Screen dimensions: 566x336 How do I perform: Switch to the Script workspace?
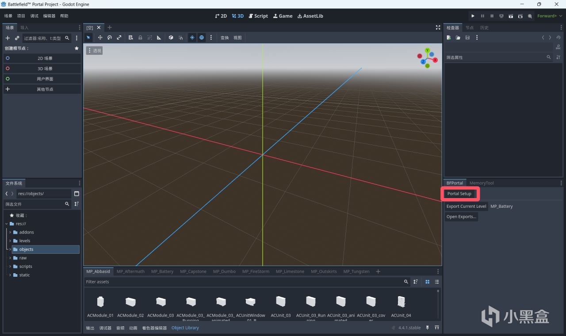tap(258, 16)
